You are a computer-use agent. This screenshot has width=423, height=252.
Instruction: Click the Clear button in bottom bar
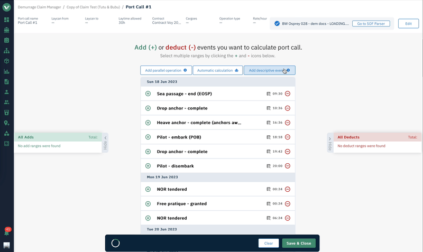click(269, 243)
